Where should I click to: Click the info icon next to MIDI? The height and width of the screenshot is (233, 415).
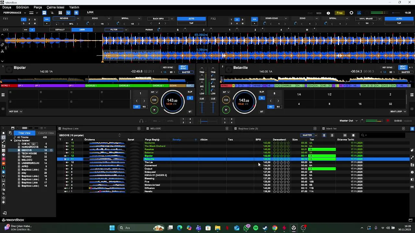coord(328,13)
